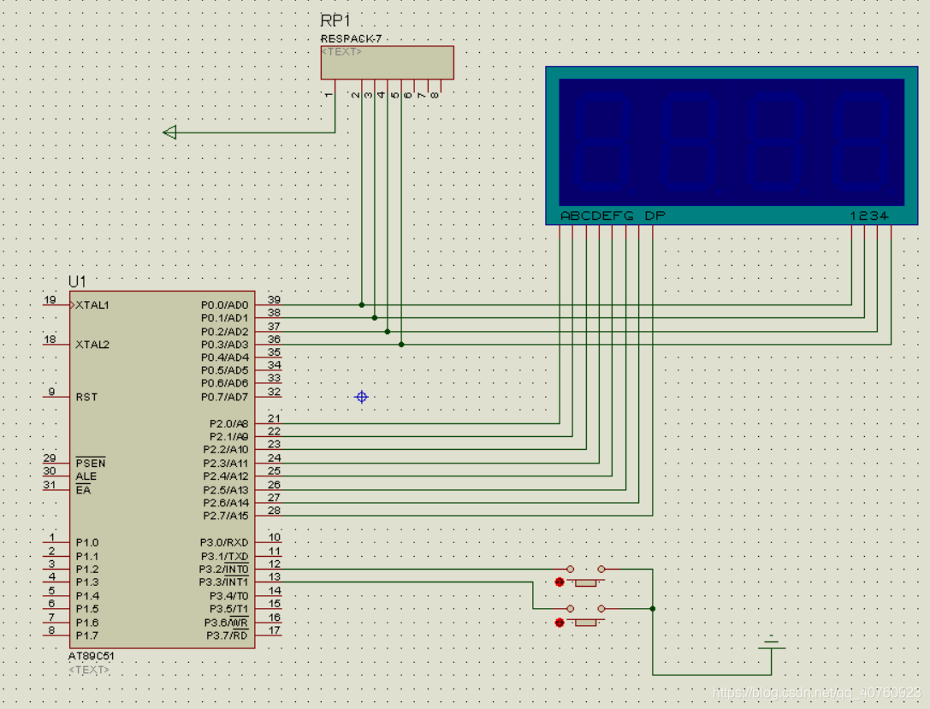The width and height of the screenshot is (930, 709).
Task: Click the P3.0/RXD pin name
Action: point(224,542)
